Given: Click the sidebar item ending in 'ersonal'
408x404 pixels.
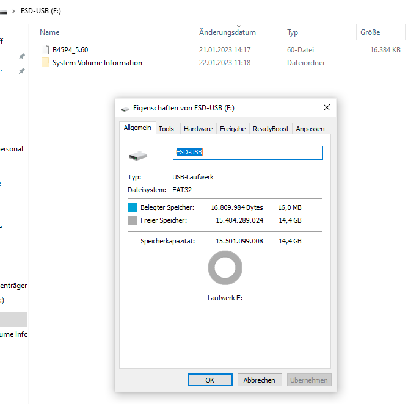Looking at the screenshot, I should click(12, 149).
